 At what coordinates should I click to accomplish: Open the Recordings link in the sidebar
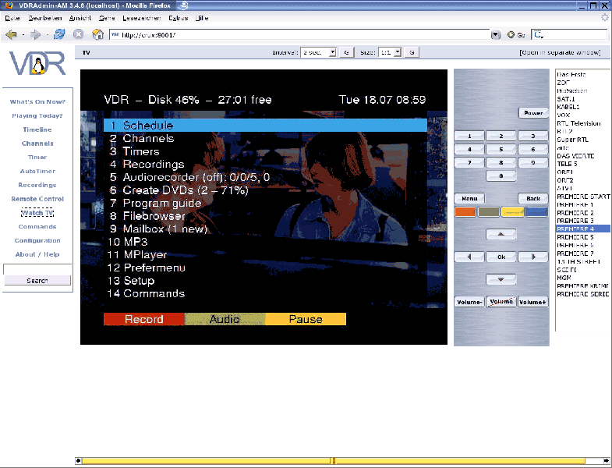(37, 186)
